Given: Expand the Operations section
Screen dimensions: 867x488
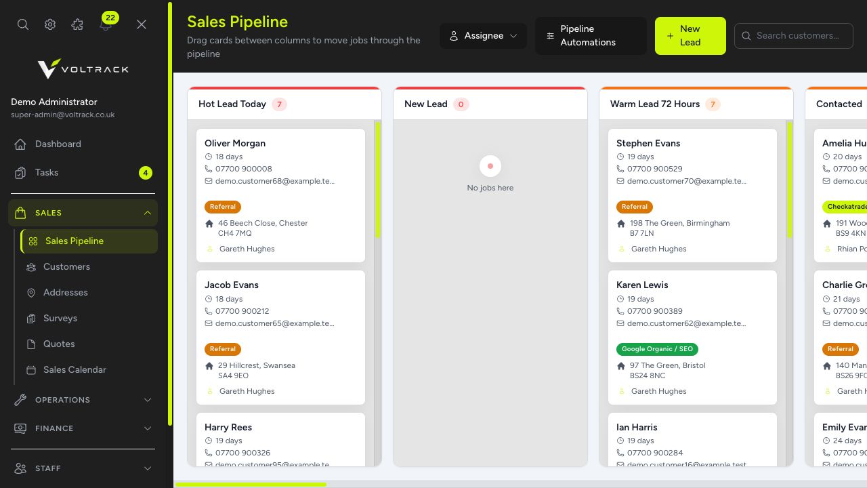Looking at the screenshot, I should point(83,400).
